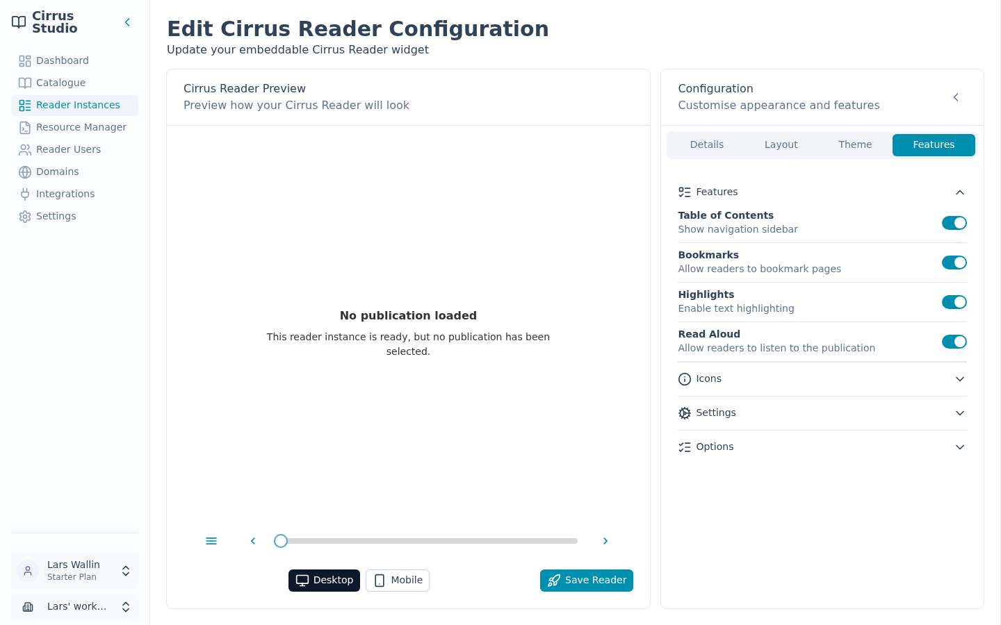Go to previous page in reader preview
Image resolution: width=1001 pixels, height=625 pixels.
pyautogui.click(x=253, y=541)
